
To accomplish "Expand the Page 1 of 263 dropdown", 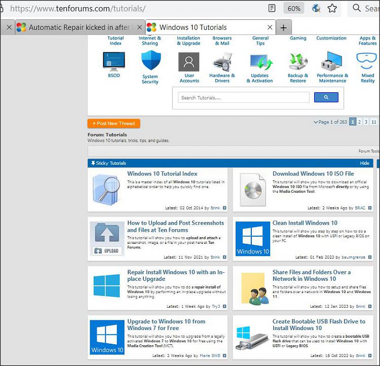I will pos(330,122).
